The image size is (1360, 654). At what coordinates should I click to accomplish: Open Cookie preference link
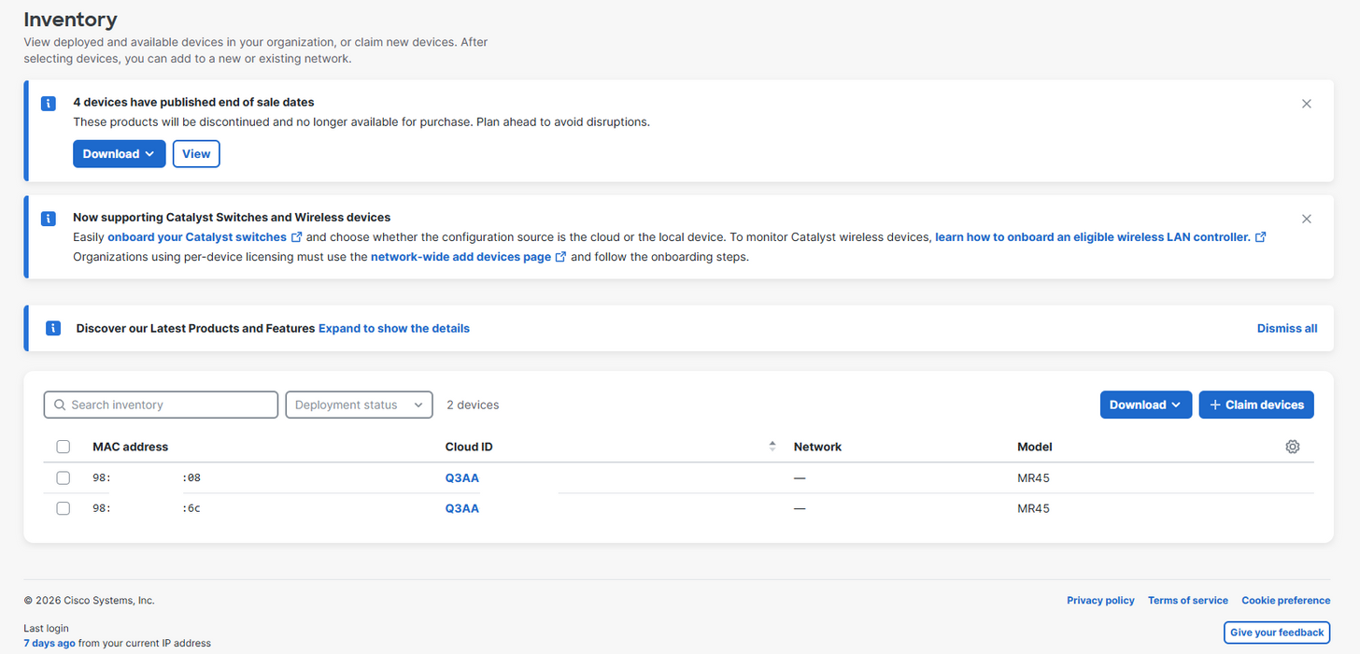click(x=1286, y=601)
